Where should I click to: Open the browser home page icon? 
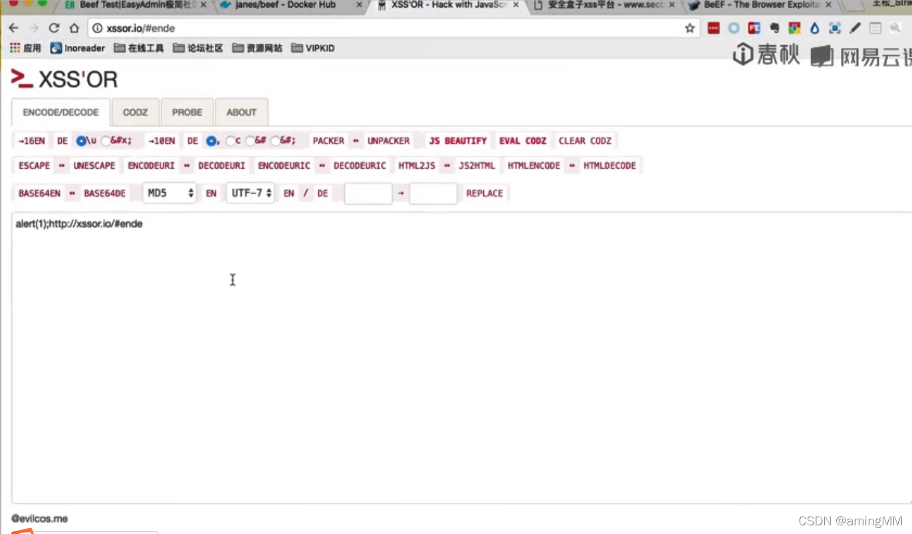tap(74, 29)
